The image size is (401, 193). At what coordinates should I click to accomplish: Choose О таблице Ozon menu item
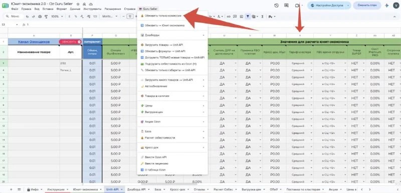172,170
